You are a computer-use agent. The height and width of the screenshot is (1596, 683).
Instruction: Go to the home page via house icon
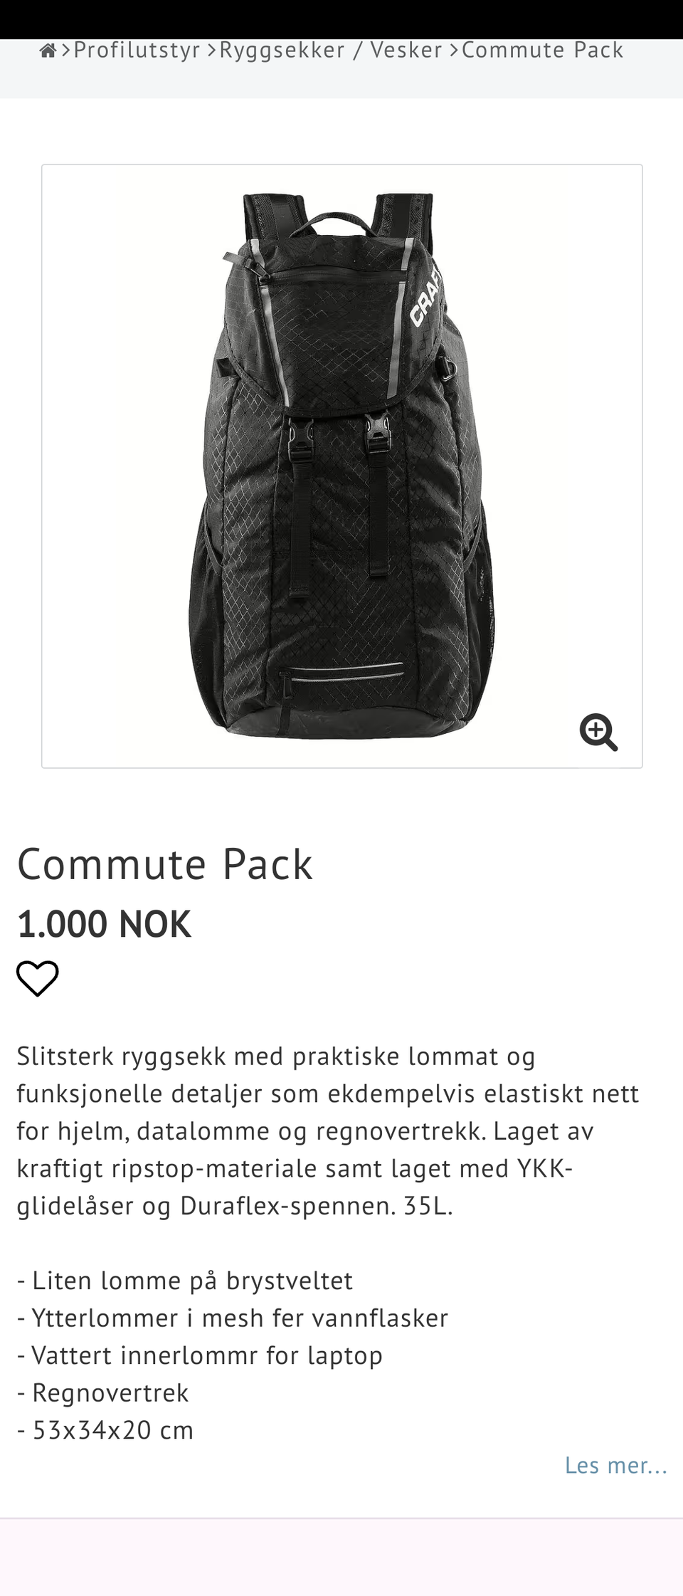[x=48, y=51]
